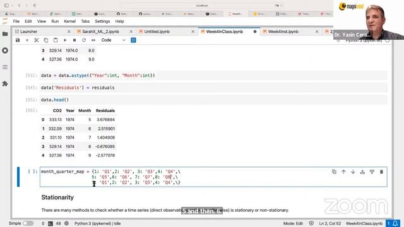
Task: Click the blue render side-by-side toolbar icon
Action: [x=133, y=40]
